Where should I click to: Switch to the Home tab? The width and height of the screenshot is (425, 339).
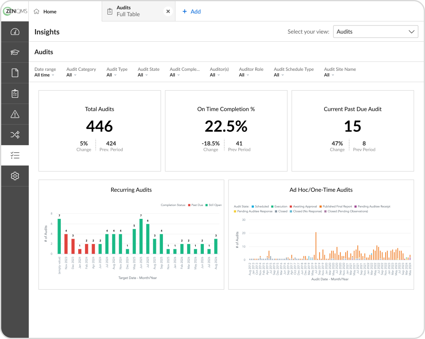(x=45, y=11)
